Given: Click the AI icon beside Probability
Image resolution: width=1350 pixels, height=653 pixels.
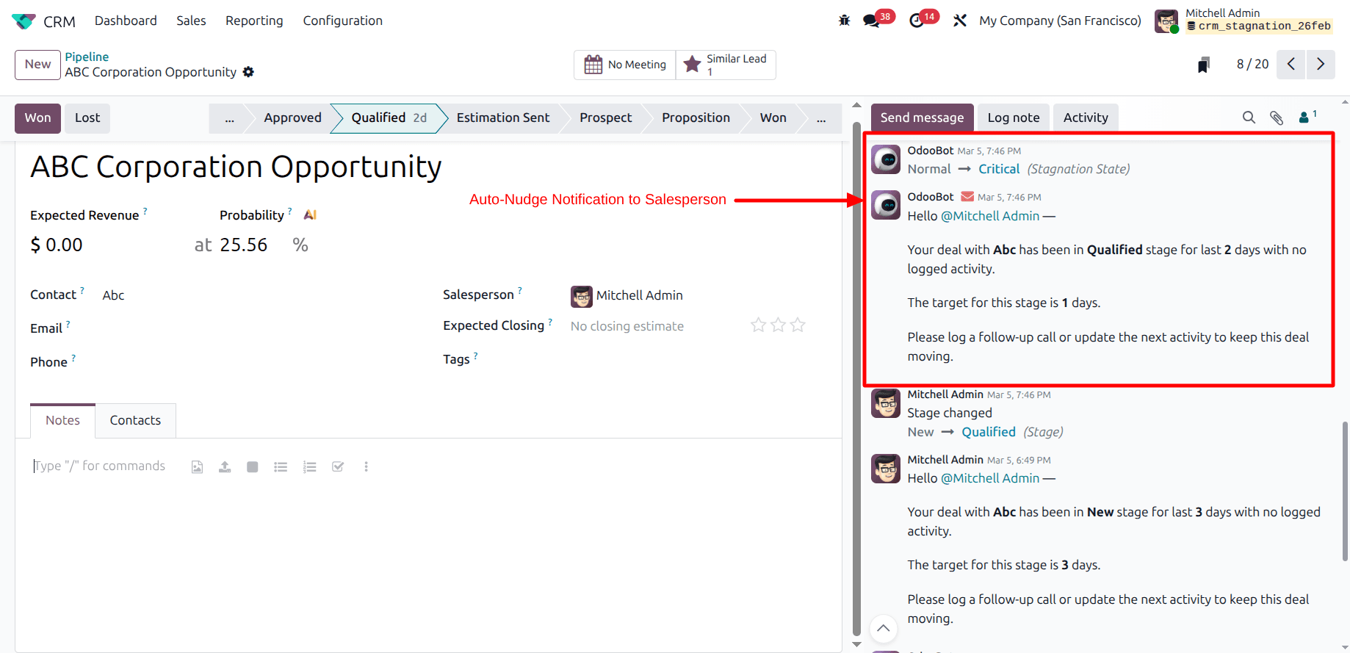Looking at the screenshot, I should 310,215.
